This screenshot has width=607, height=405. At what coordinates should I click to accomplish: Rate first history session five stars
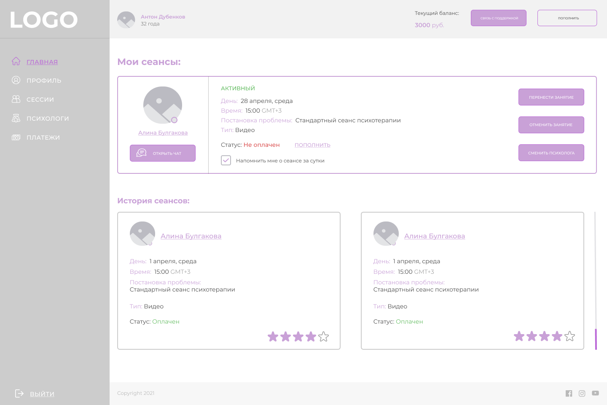coord(323,337)
